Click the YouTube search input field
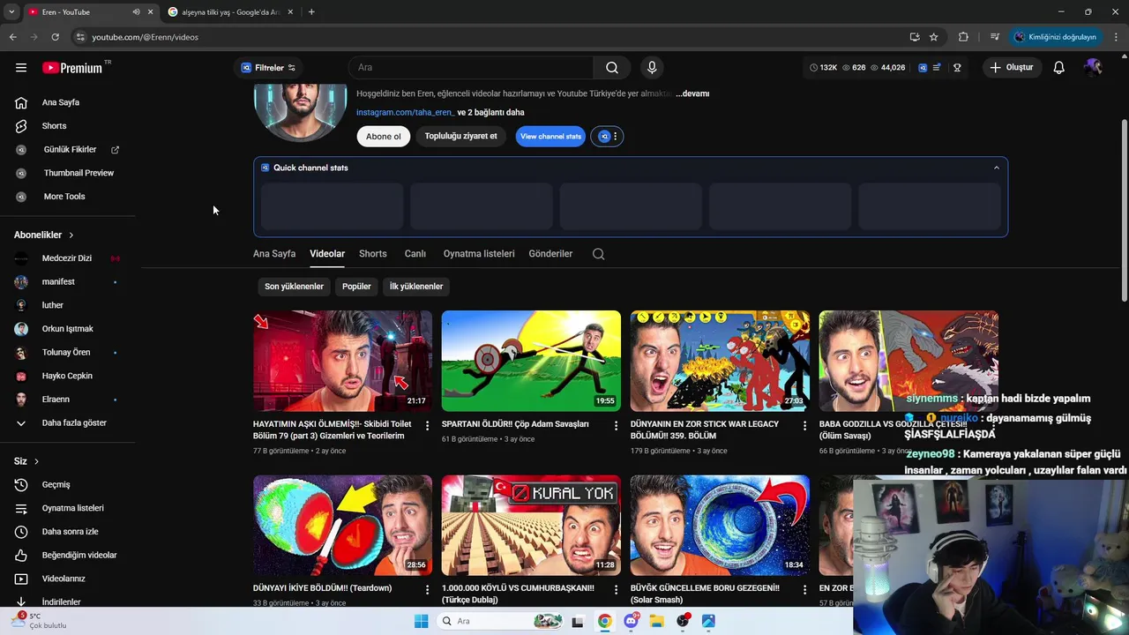This screenshot has width=1129, height=635. pyautogui.click(x=471, y=68)
